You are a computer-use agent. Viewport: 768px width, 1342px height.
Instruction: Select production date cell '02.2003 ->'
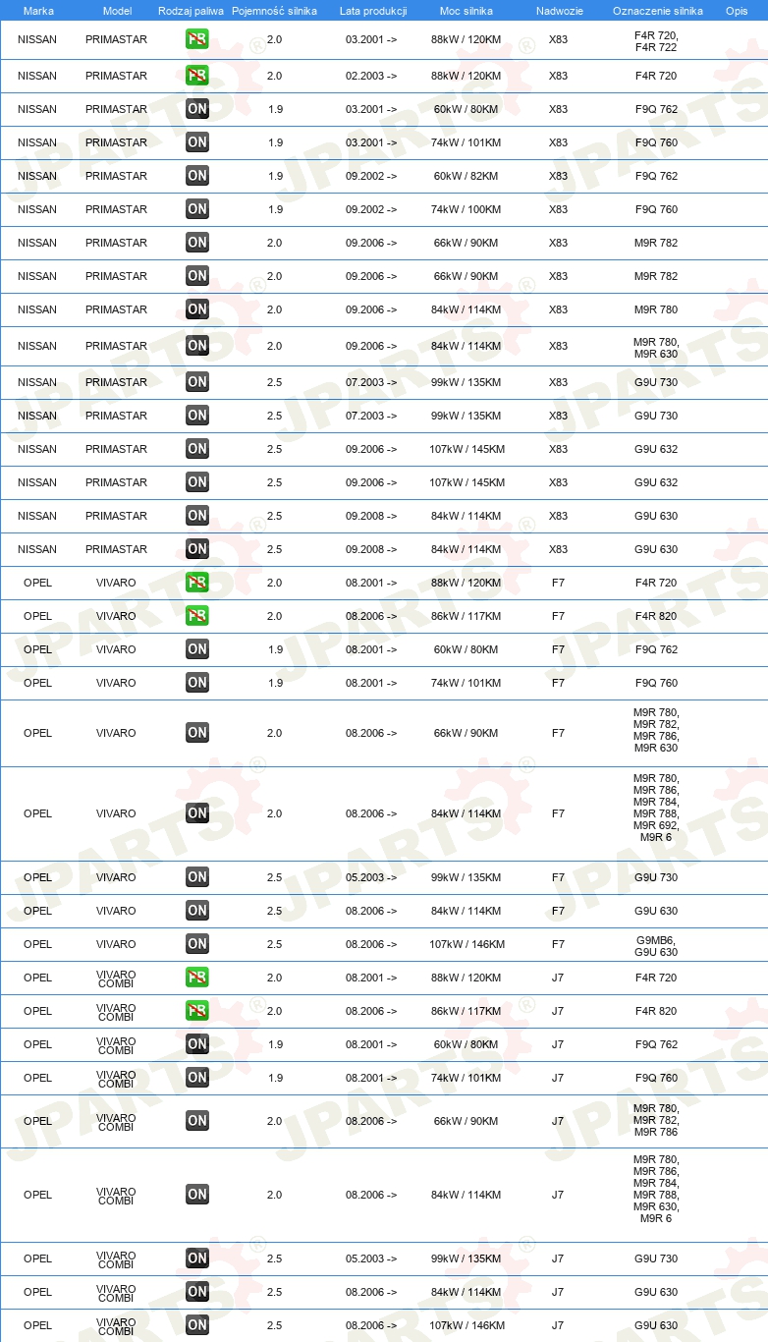(x=371, y=76)
